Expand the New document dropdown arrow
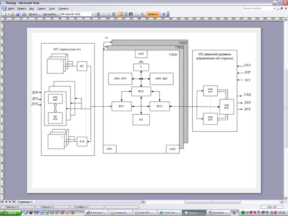 pos(8,14)
